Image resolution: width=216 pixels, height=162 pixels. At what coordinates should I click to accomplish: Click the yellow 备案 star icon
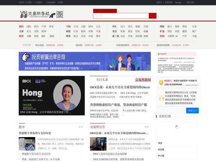(x=161, y=98)
